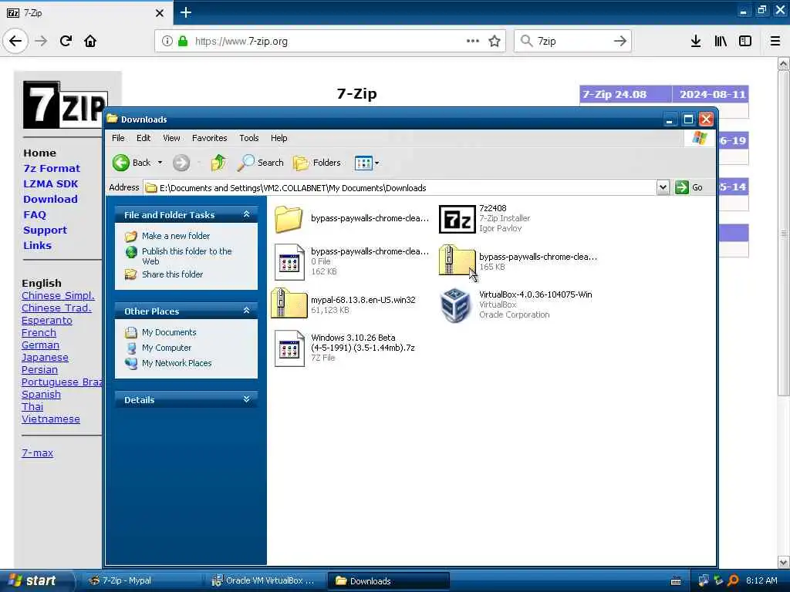Select the 162 KB bypass-paywalls file icon
This screenshot has width=790, height=592.
pos(289,262)
